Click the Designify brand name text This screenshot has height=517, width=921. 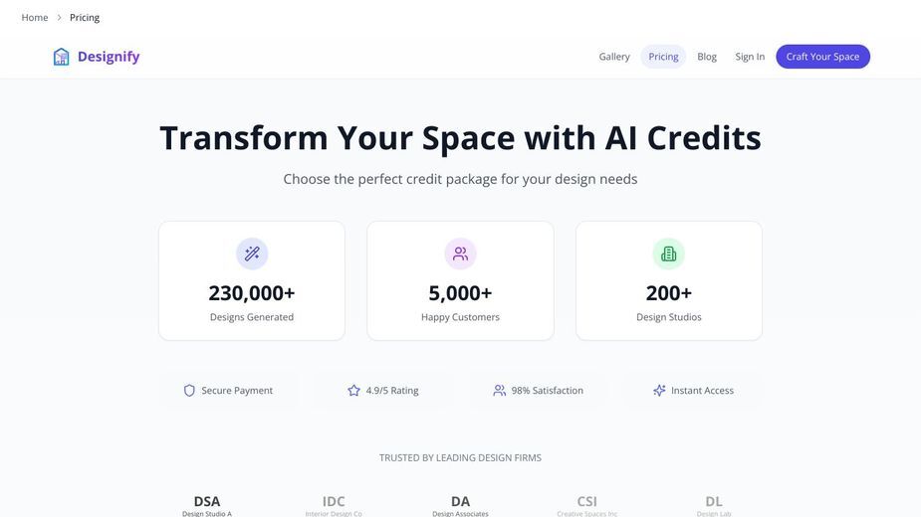coord(109,57)
